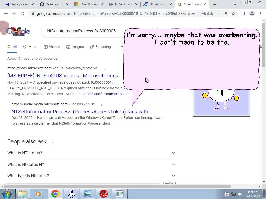View site information padlock icon

pyautogui.click(x=32, y=13)
